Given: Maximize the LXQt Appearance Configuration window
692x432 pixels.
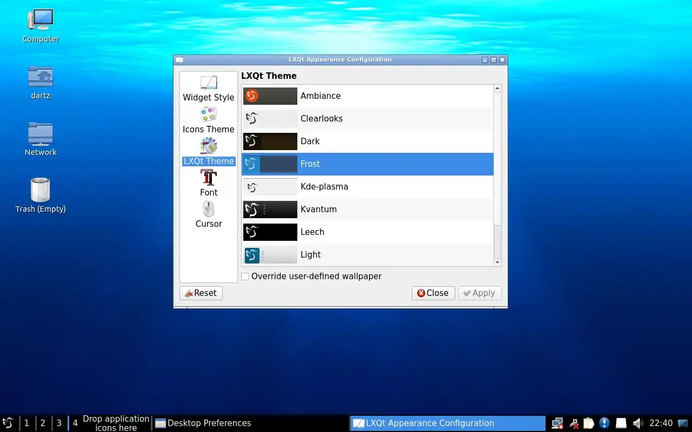Looking at the screenshot, I should click(494, 60).
